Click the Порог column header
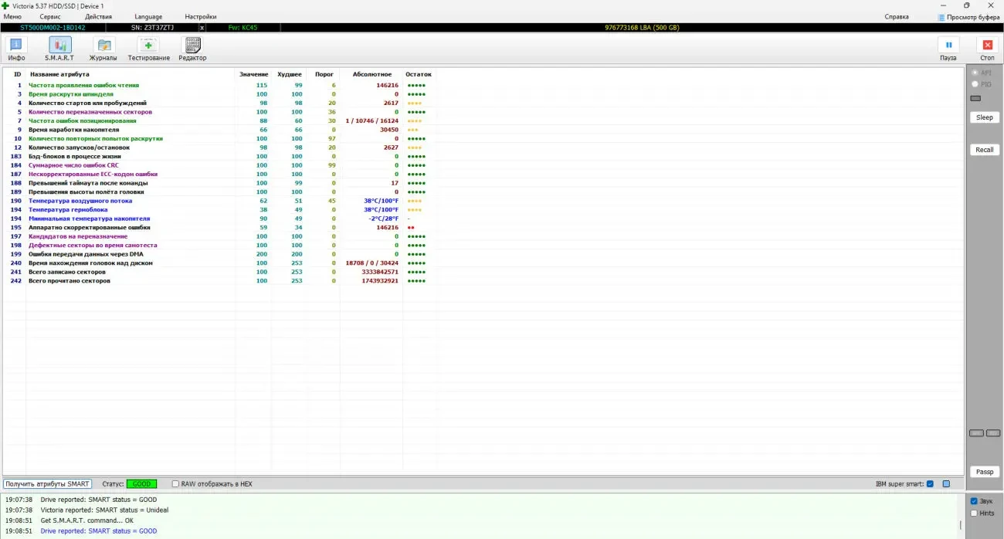Image resolution: width=1004 pixels, height=539 pixels. click(x=325, y=74)
